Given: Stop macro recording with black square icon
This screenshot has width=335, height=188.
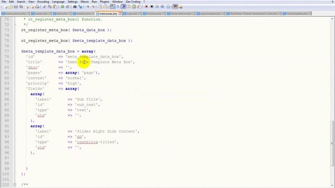Looking at the screenshot, I should pos(152,7).
